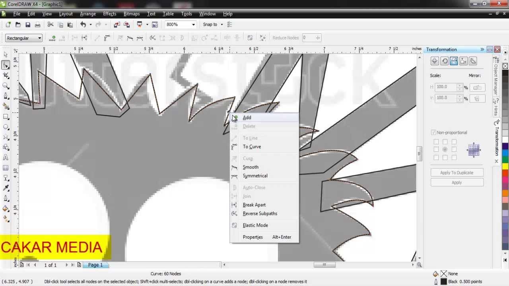
Task: Click the Break curve icon in property bar
Action: click(x=84, y=38)
